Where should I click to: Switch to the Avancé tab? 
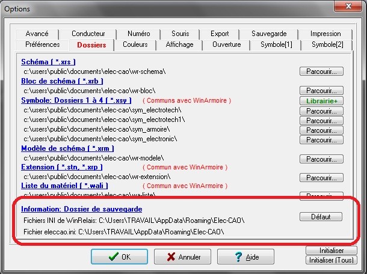pos(37,34)
